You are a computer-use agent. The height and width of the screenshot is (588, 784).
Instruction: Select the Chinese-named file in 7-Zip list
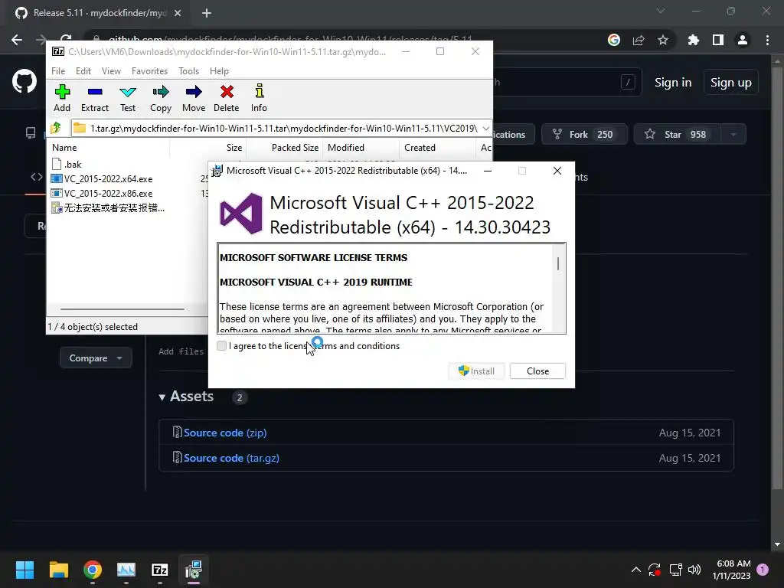[x=108, y=207]
